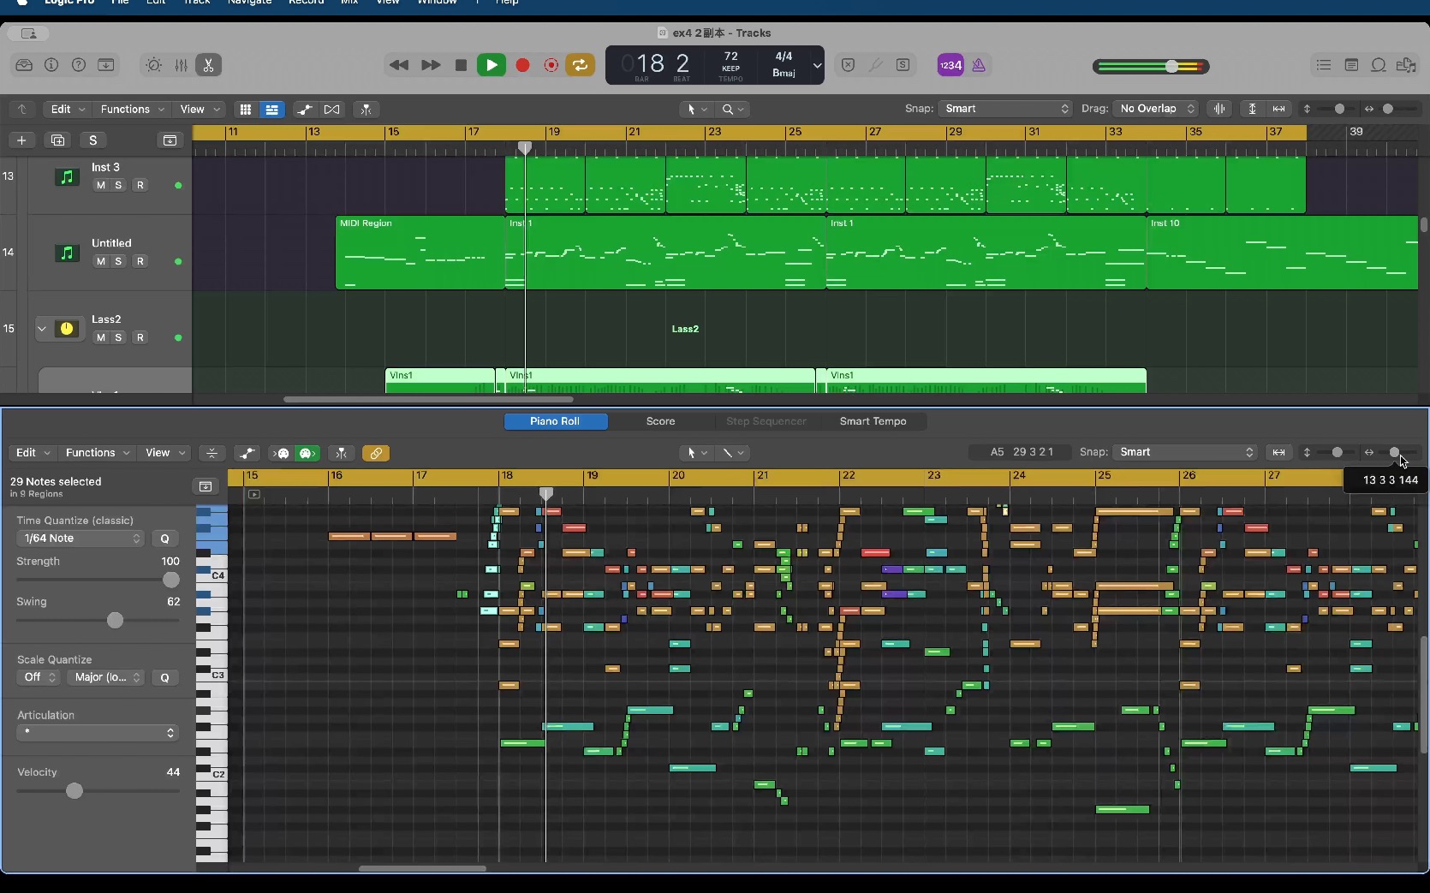Click the Piano Roll horizontal scrollbar
The image size is (1430, 893).
[422, 869]
